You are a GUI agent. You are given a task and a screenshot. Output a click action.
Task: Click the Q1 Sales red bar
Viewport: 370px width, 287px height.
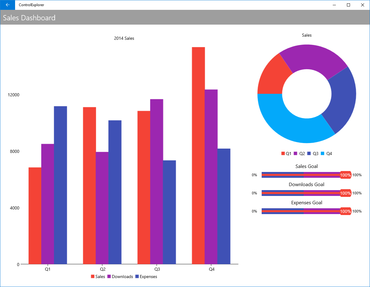click(x=35, y=216)
